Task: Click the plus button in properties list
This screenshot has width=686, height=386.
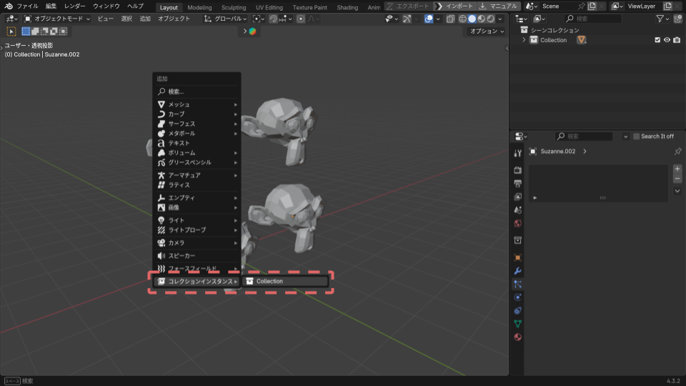Action: click(677, 169)
